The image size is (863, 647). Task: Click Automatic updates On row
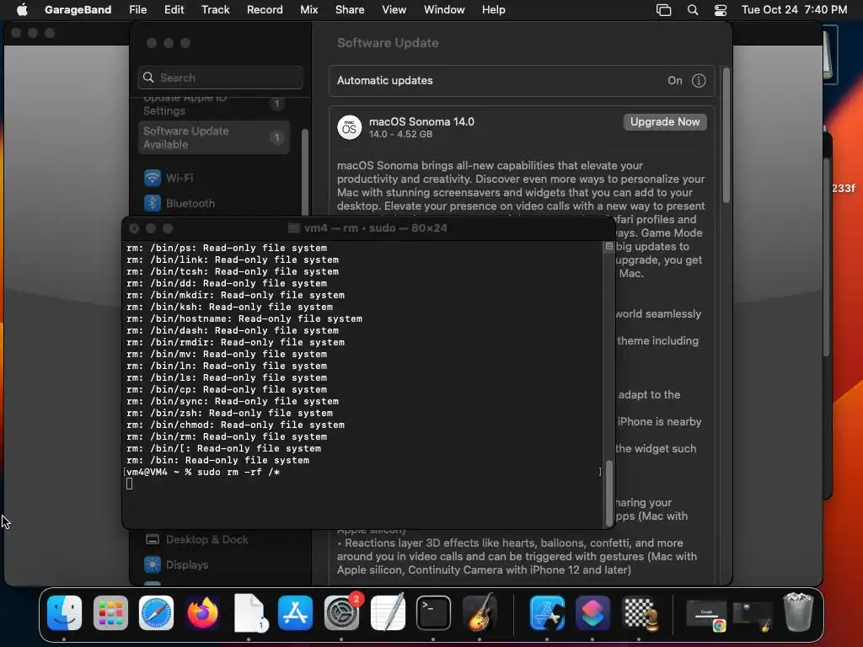[x=521, y=80]
